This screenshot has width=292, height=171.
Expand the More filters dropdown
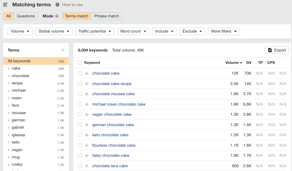click(x=224, y=31)
